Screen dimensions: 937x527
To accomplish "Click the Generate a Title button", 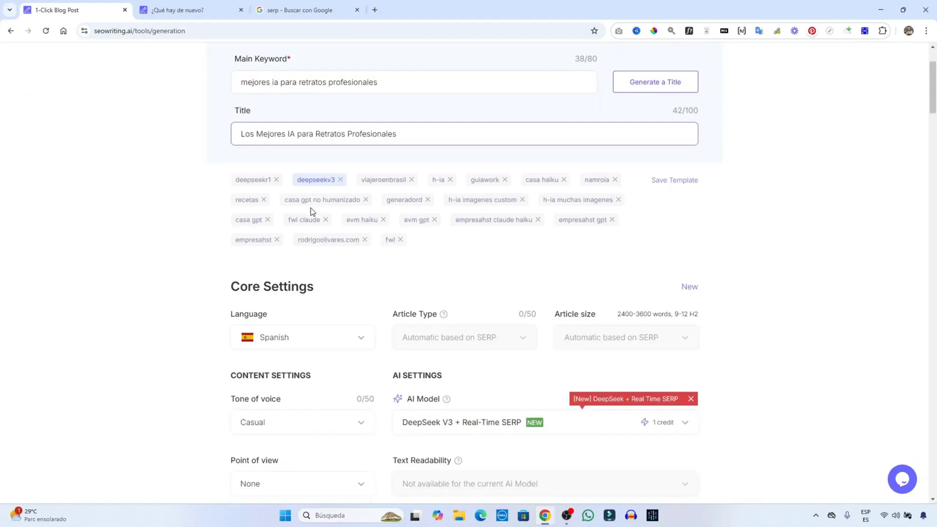I will point(655,82).
